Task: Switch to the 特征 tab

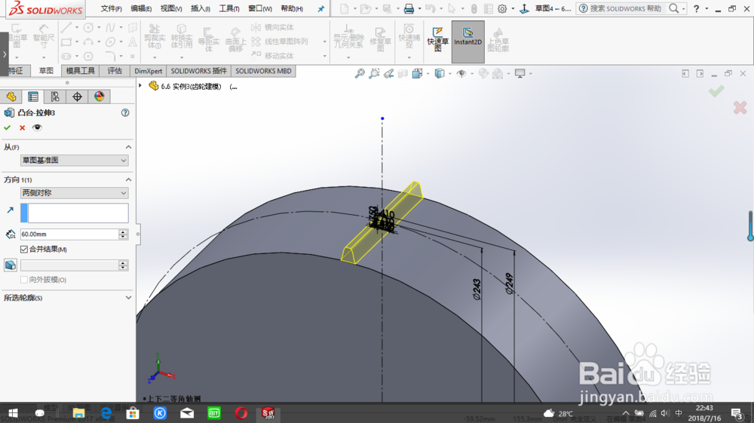Action: pos(16,71)
